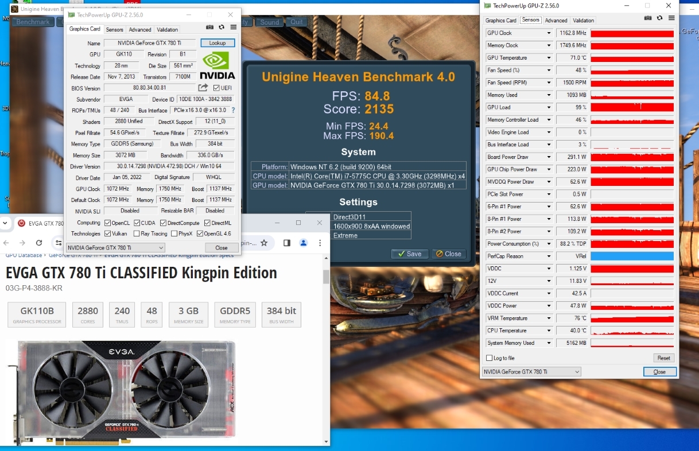699x451 pixels.
Task: Enable the Log to file checkbox
Action: (490, 358)
